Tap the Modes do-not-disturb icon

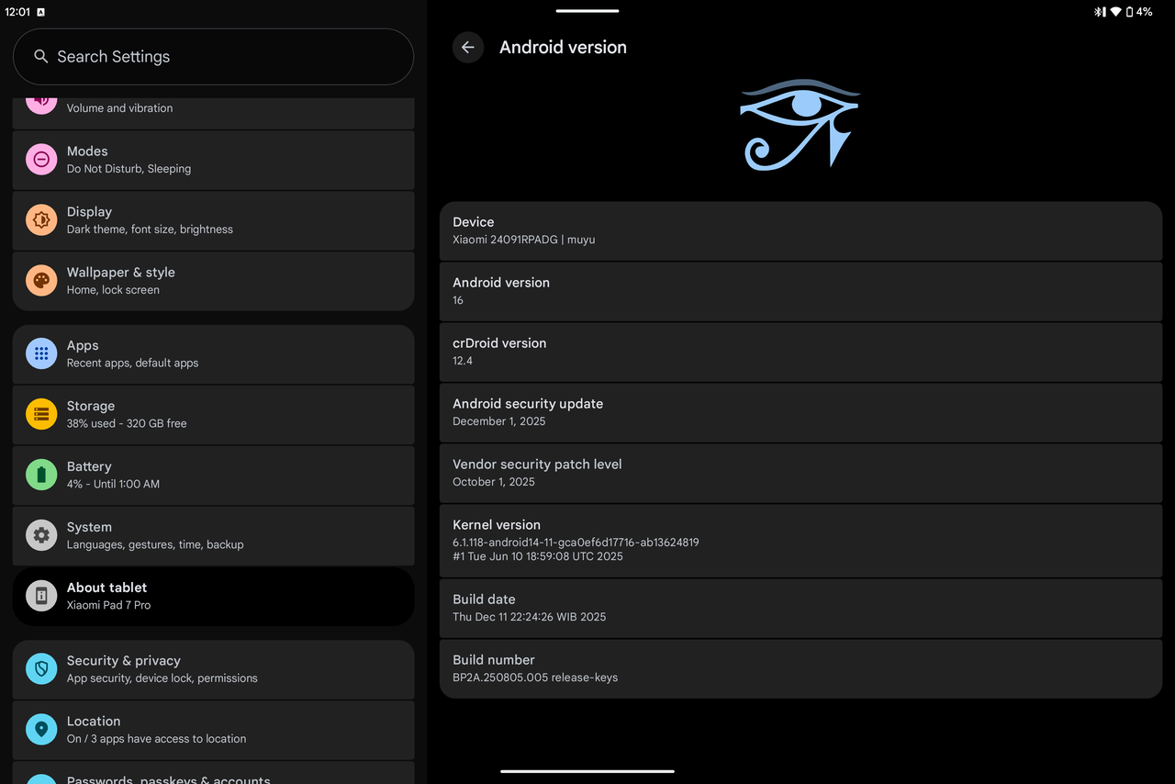tap(41, 160)
